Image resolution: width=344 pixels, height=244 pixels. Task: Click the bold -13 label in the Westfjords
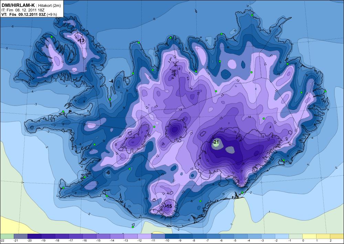click(x=82, y=41)
